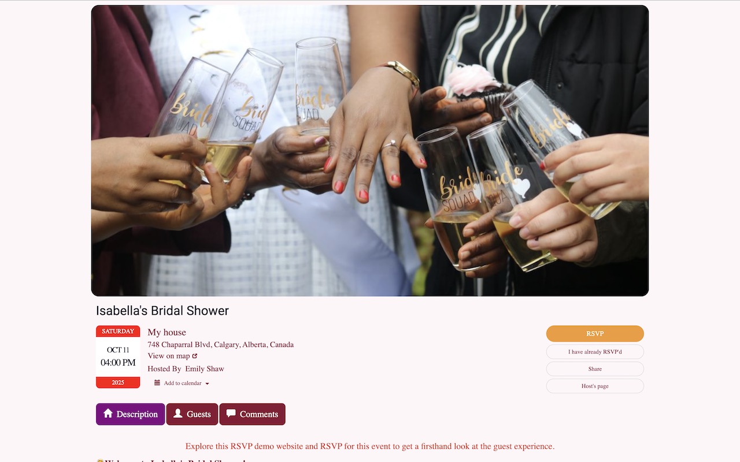This screenshot has height=462, width=740.
Task: Open the Host's page
Action: pos(595,386)
